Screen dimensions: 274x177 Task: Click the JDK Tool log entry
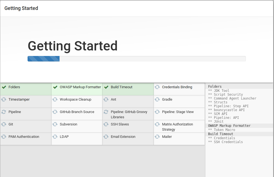[219, 90]
